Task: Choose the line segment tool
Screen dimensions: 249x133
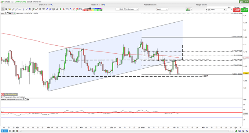Action: click(27, 9)
